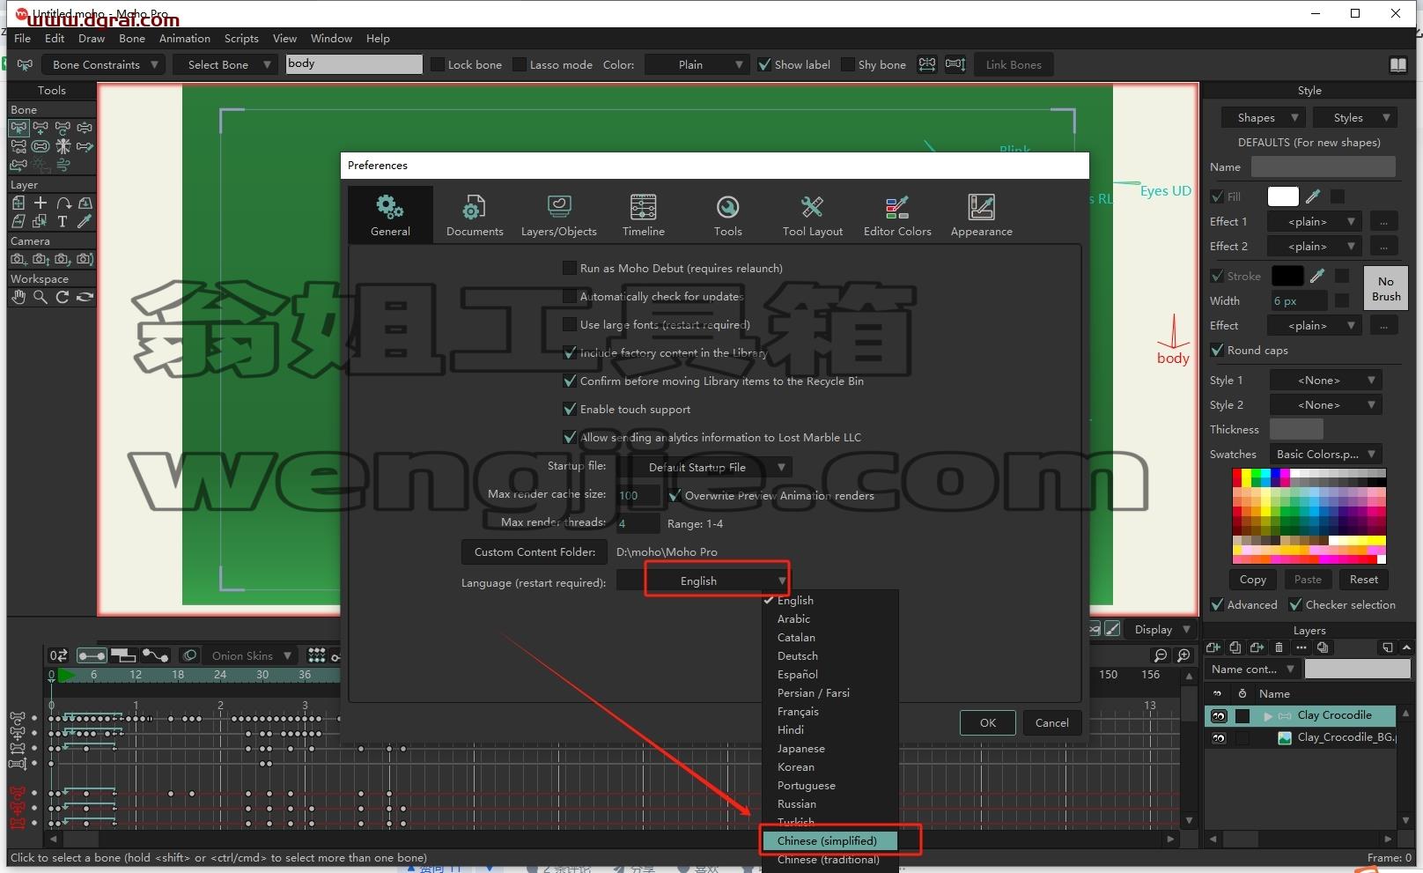Click the white Fill color swatch
Image resolution: width=1423 pixels, height=873 pixels.
click(x=1283, y=196)
